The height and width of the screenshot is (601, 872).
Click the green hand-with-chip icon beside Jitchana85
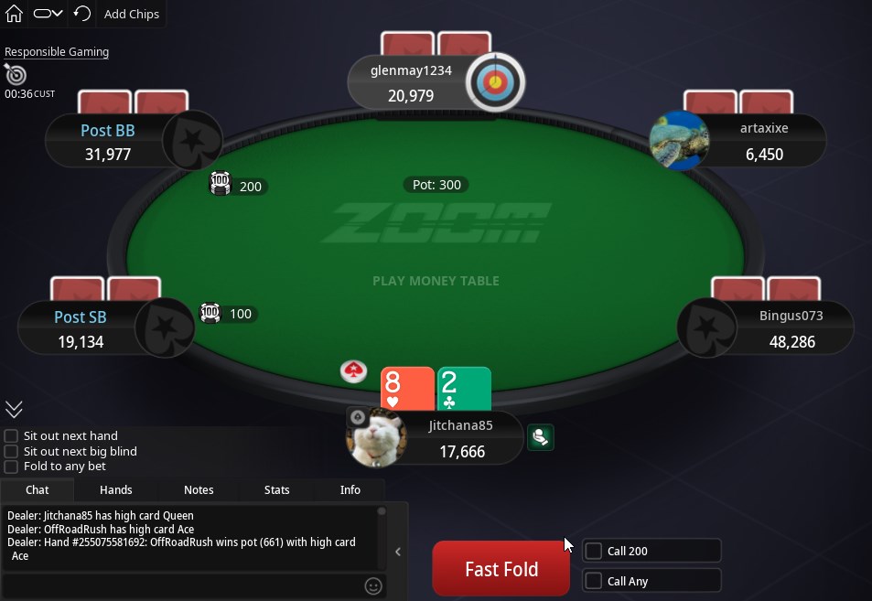click(x=541, y=437)
